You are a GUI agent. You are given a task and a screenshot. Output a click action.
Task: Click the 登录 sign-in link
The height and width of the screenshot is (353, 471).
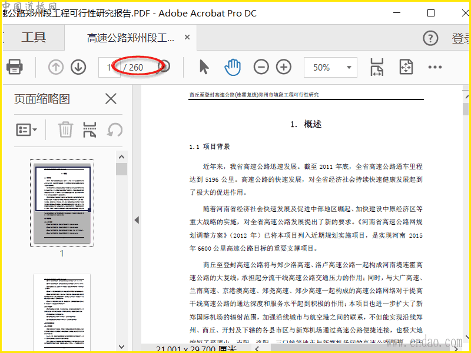pos(460,38)
